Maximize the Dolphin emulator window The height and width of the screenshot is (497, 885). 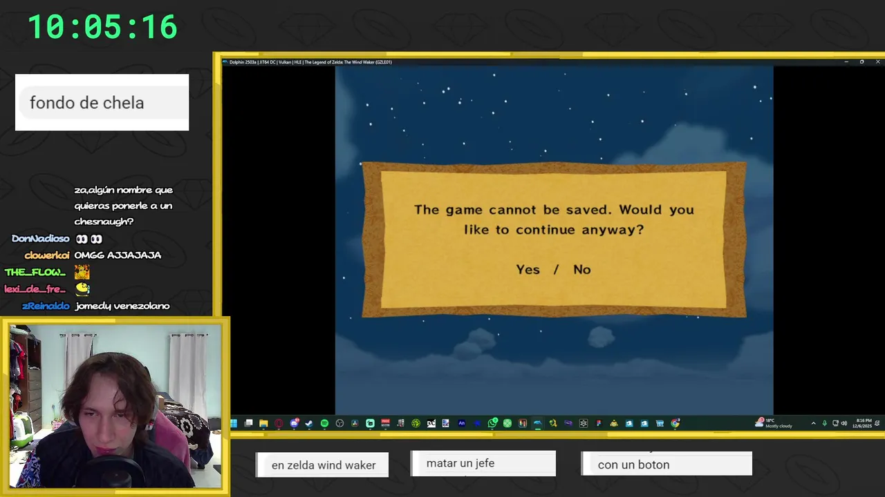click(x=861, y=62)
